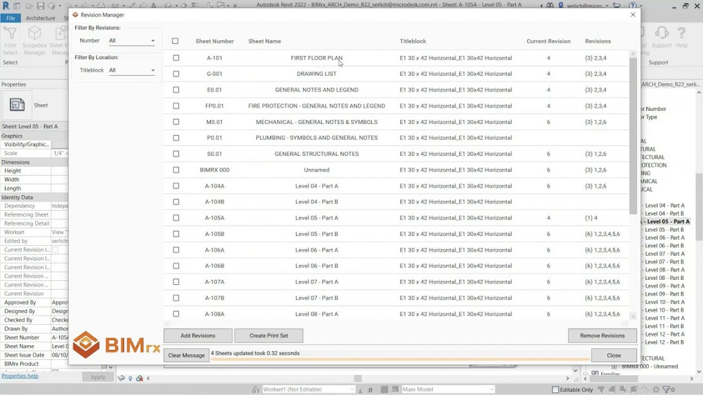The image size is (703, 395).
Task: Open the File menu tab
Action: pos(10,18)
